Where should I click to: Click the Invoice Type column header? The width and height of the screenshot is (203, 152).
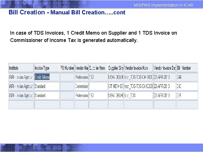[x=47, y=68]
